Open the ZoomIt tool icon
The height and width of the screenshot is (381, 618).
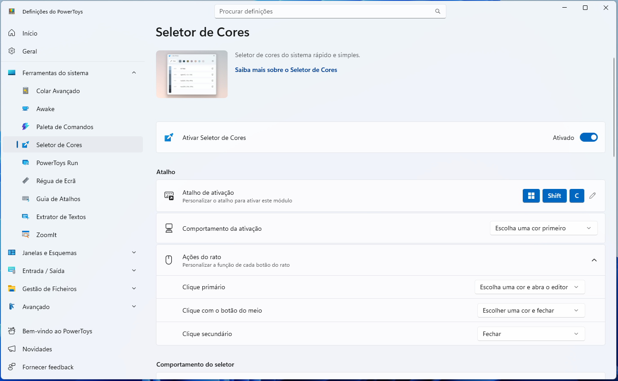26,235
